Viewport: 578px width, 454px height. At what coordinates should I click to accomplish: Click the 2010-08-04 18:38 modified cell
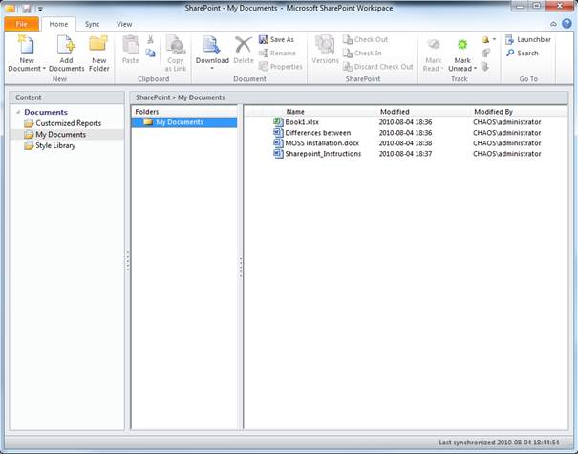(405, 143)
